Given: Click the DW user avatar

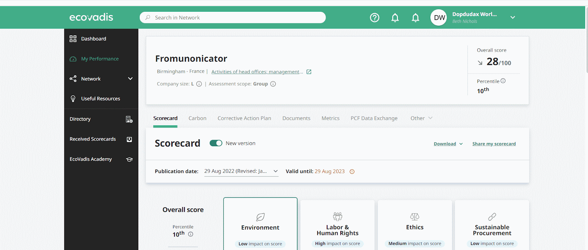Looking at the screenshot, I should tap(438, 18).
